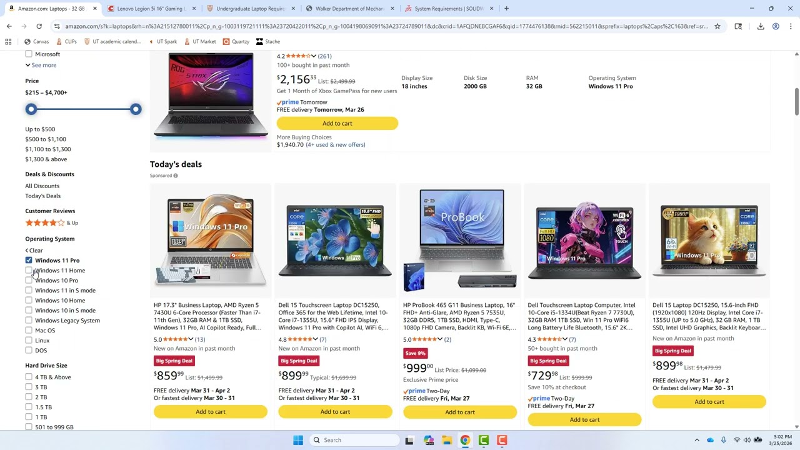This screenshot has height=450, width=800.
Task: Show hidden system tray icons
Action: point(697,440)
